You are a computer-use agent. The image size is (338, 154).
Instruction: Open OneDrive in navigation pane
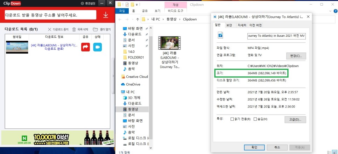[131, 84]
